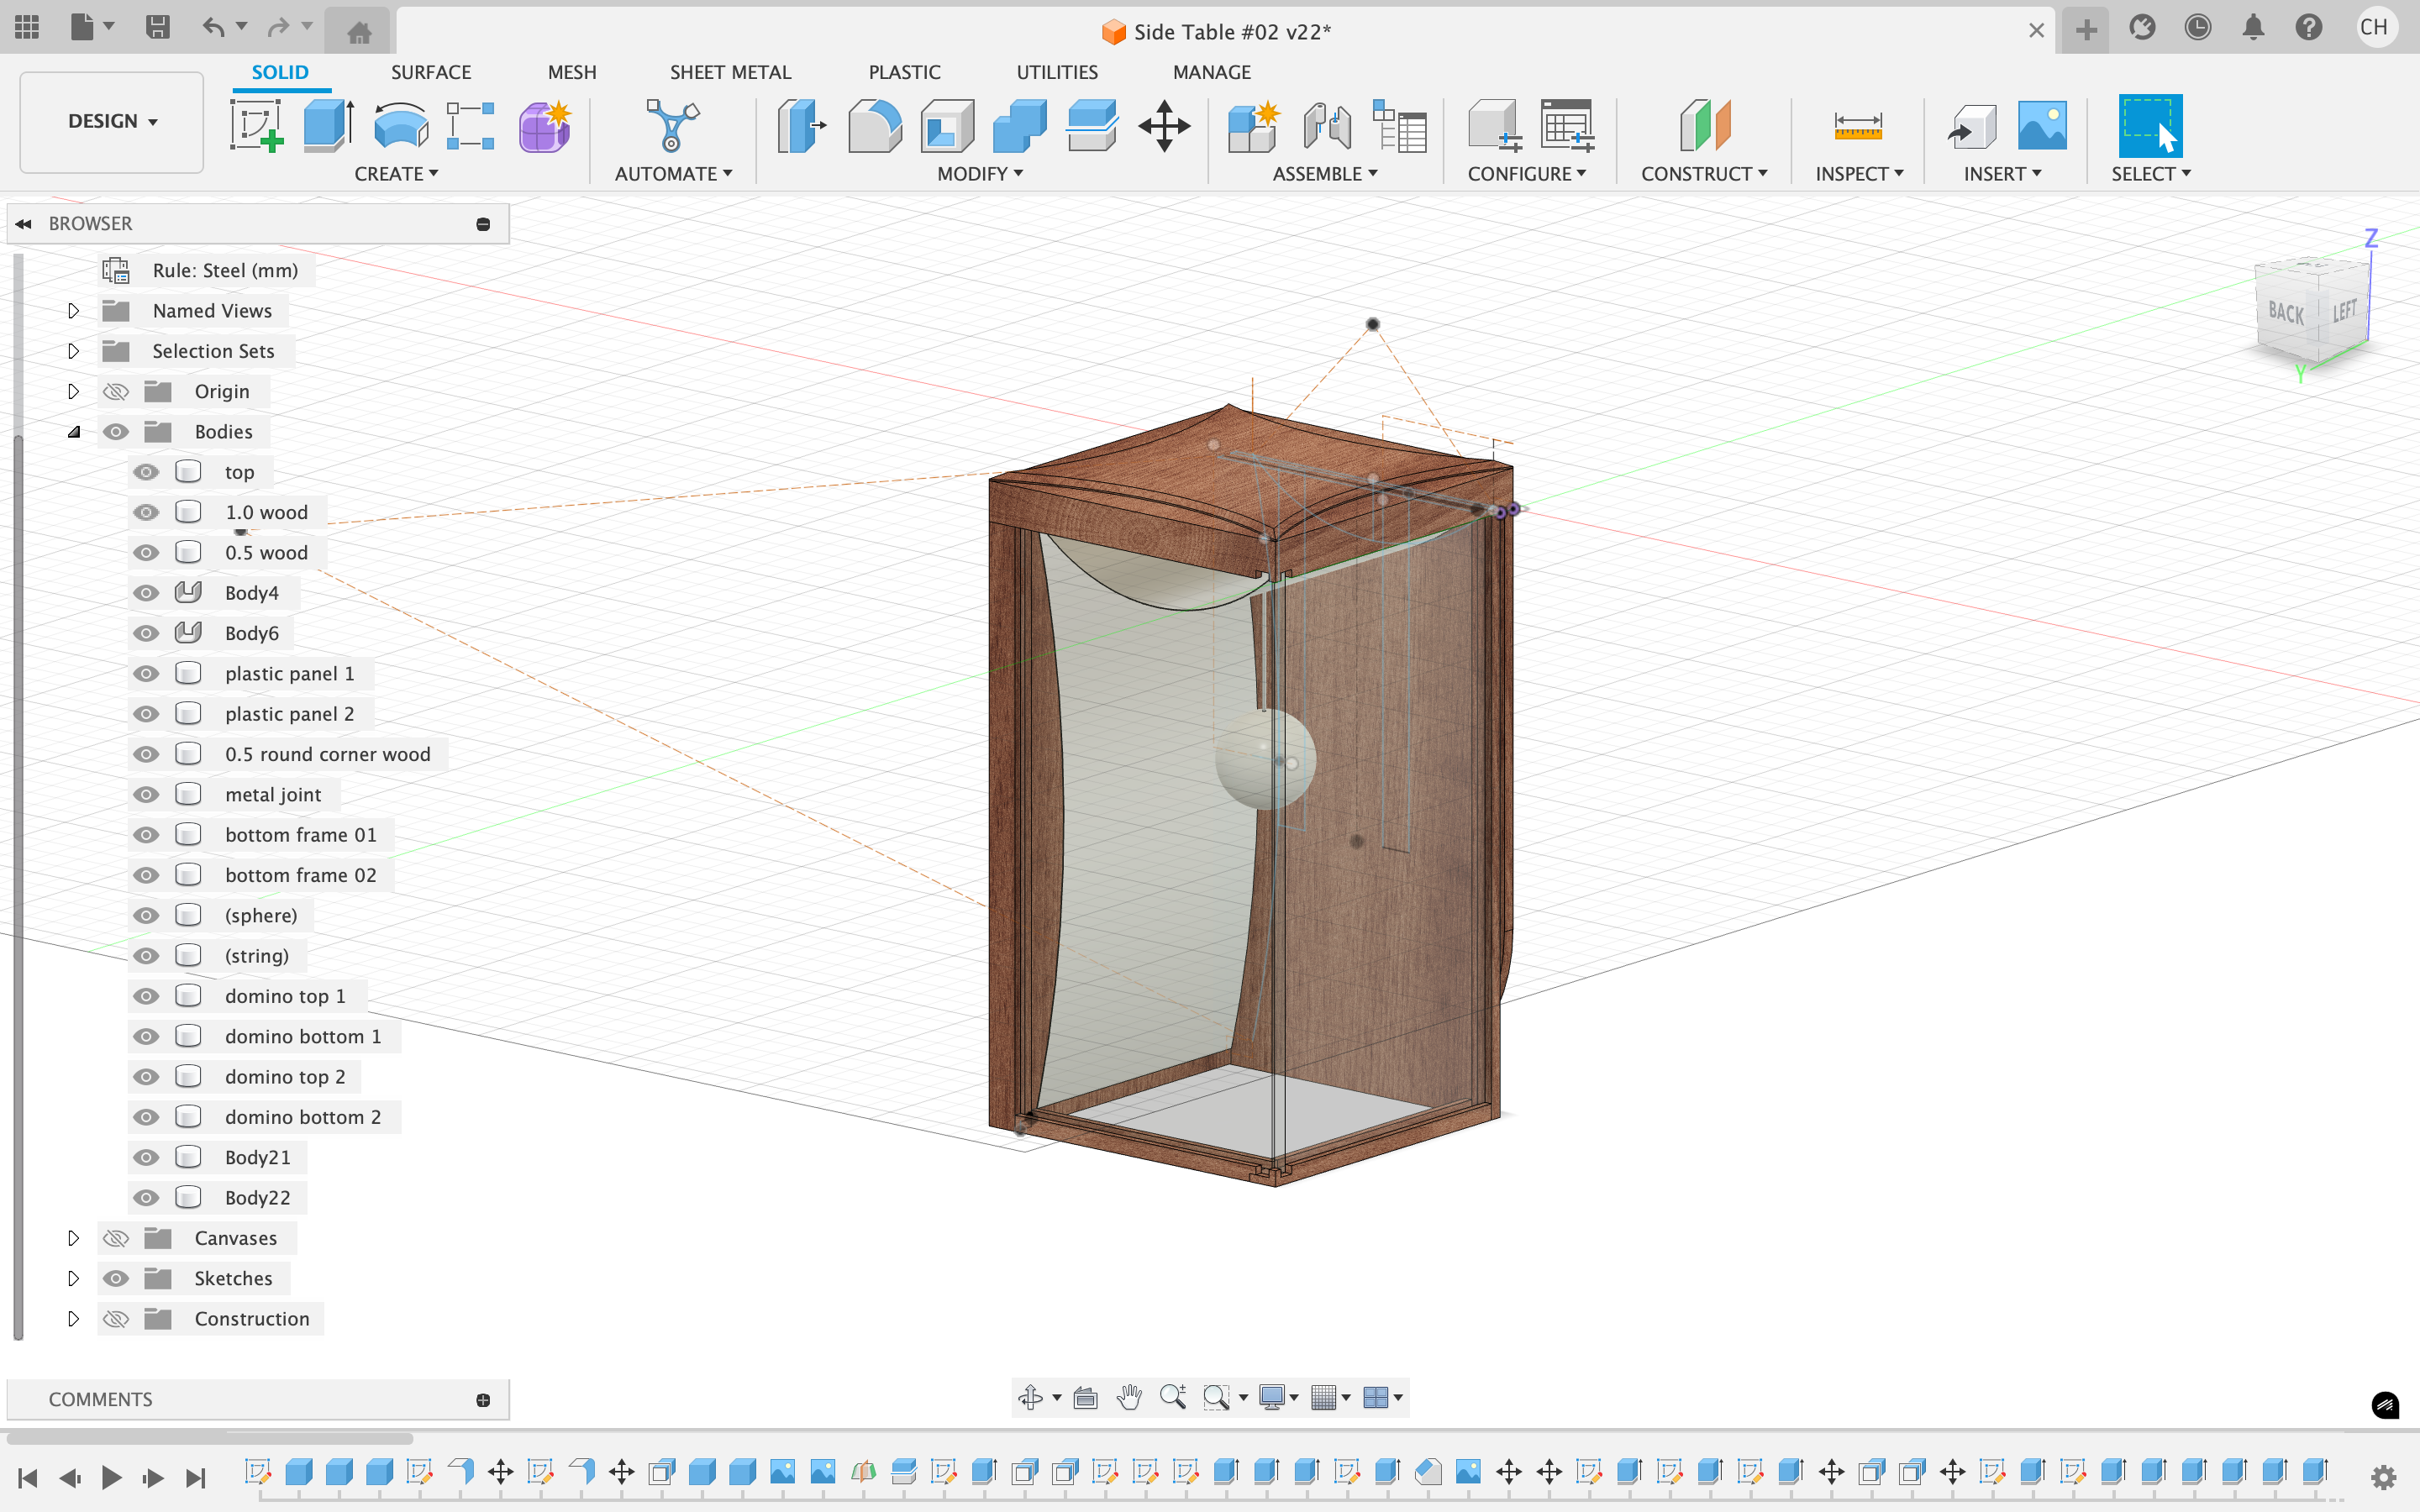Show the Origin folder
Image resolution: width=2420 pixels, height=1512 pixels.
click(x=116, y=391)
